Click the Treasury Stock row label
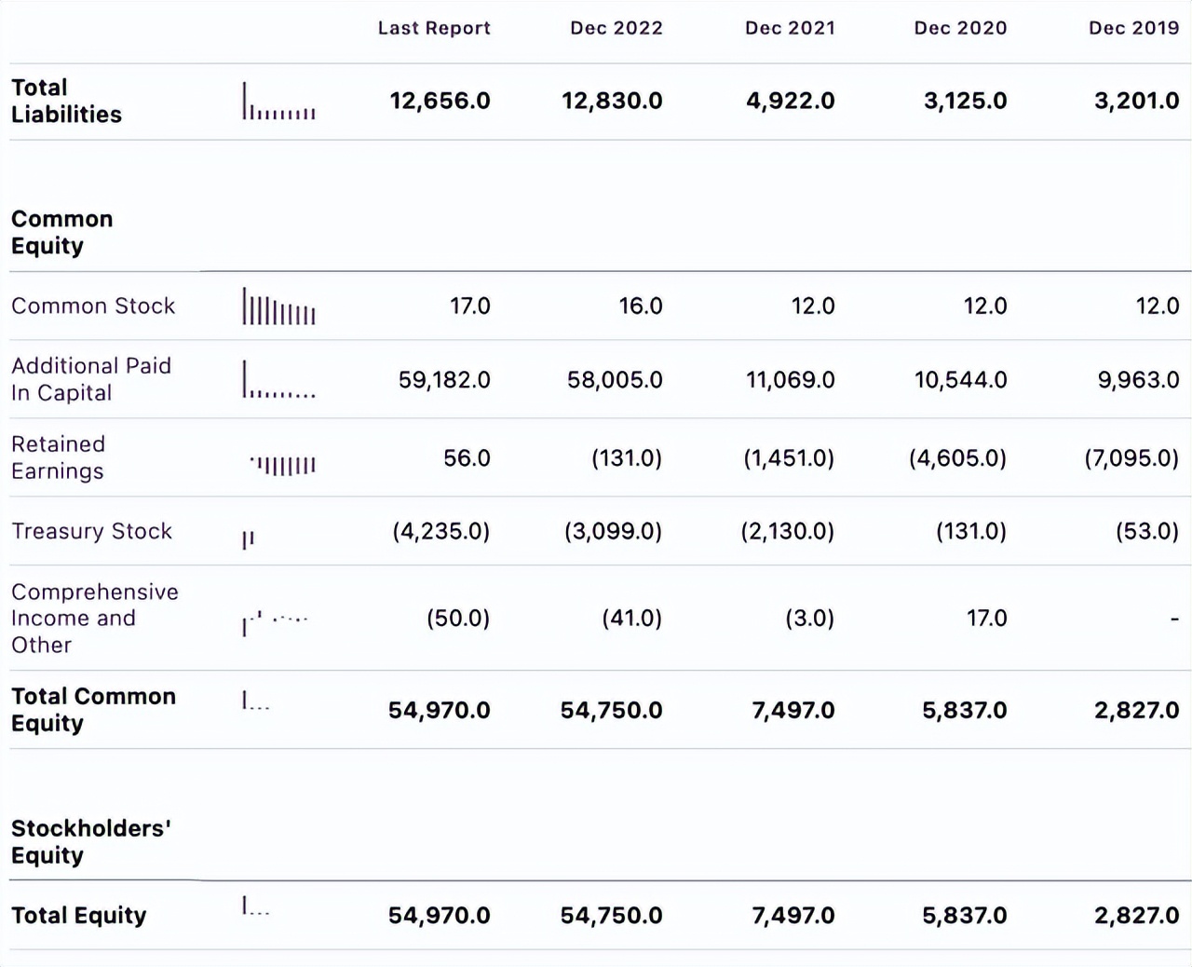Screen dimensions: 1192x967 coord(91,531)
